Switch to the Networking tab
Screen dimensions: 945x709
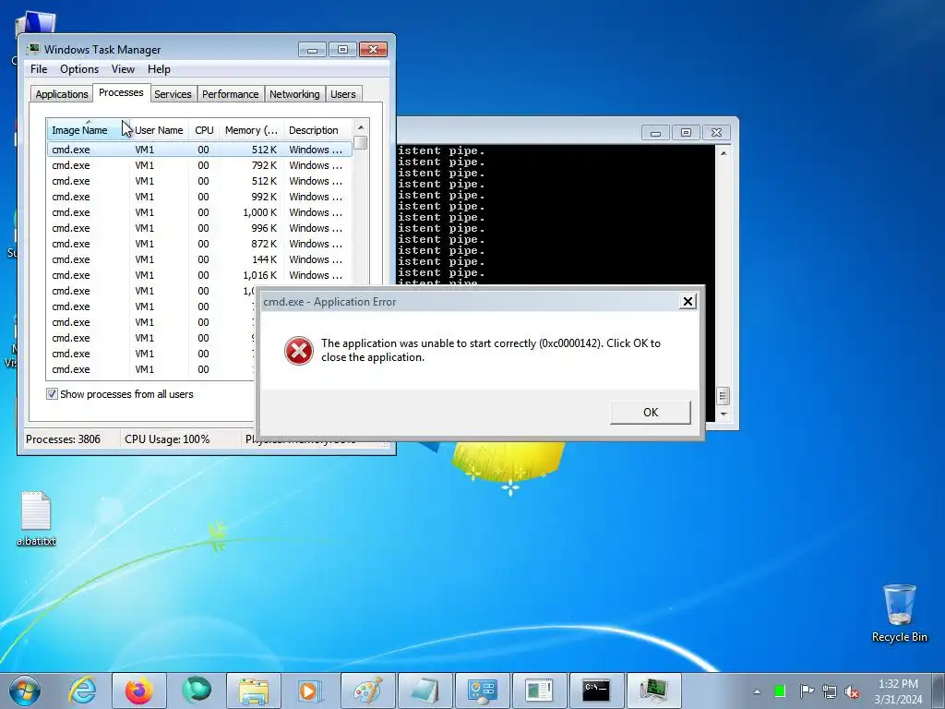click(x=294, y=94)
